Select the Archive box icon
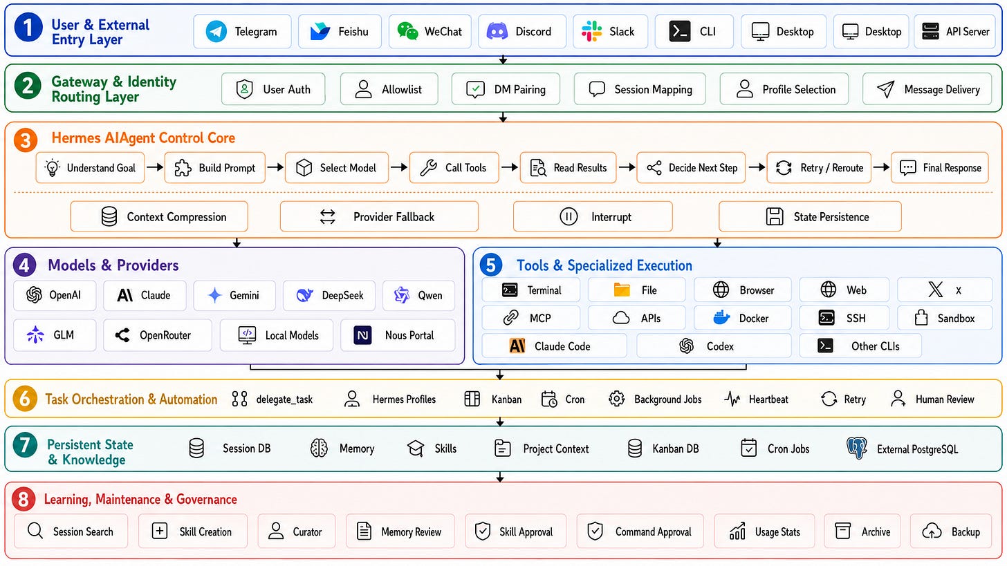The height and width of the screenshot is (566, 1007). pos(842,531)
